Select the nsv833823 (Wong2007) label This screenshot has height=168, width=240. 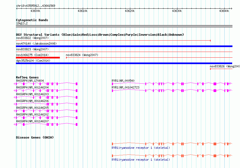click(32, 49)
